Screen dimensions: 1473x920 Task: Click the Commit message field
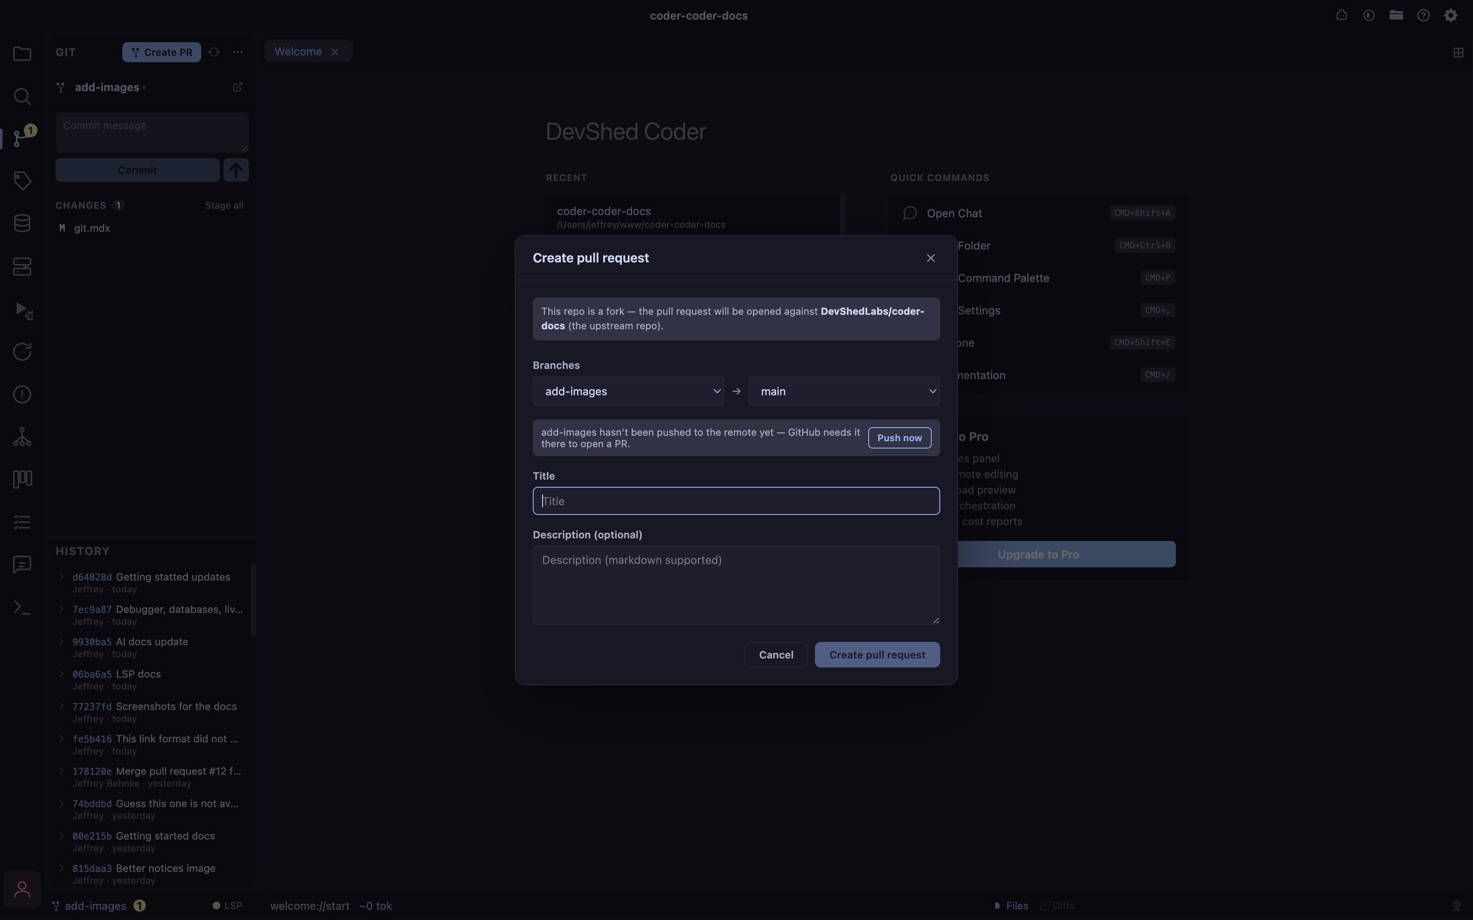(x=152, y=132)
